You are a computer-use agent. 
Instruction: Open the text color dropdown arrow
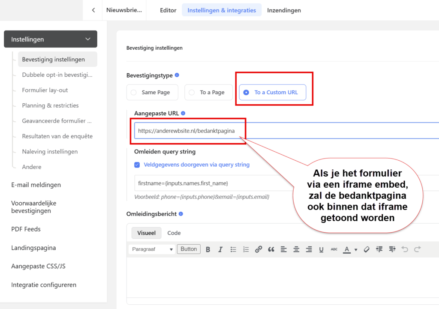[x=355, y=250]
